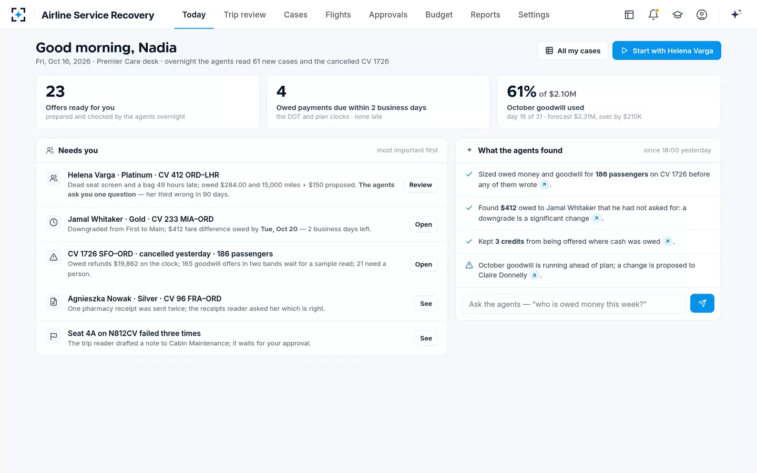Open the source link arrow after 'any of them wrote'

(x=544, y=184)
